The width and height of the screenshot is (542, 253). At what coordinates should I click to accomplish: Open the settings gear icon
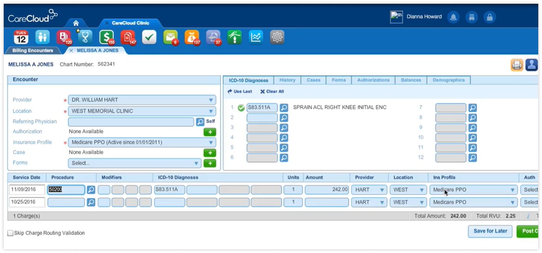pyautogui.click(x=277, y=37)
